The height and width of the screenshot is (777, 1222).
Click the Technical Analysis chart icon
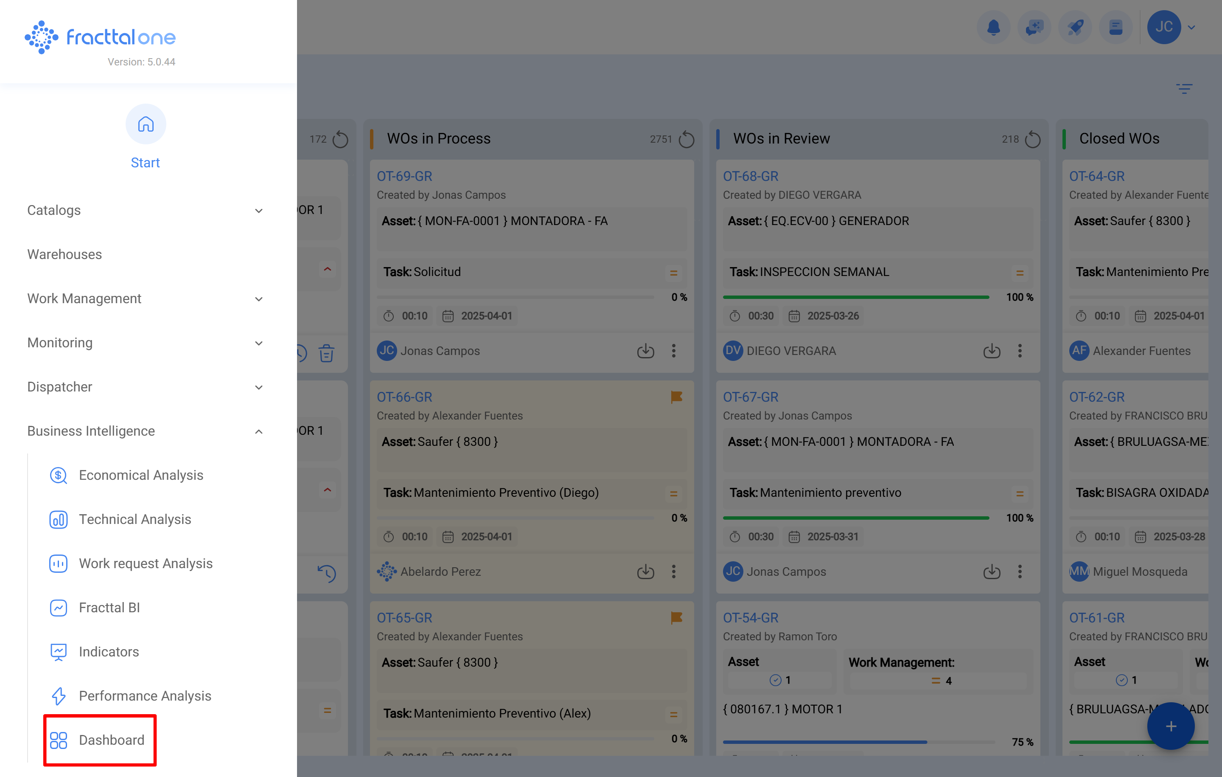point(59,519)
